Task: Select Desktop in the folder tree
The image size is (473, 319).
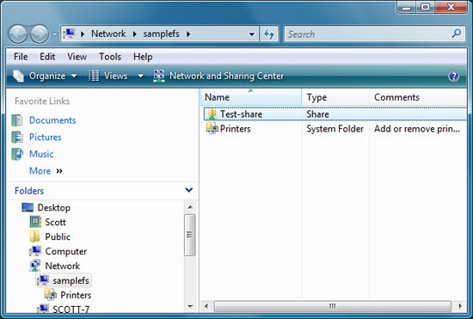Action: pos(53,208)
